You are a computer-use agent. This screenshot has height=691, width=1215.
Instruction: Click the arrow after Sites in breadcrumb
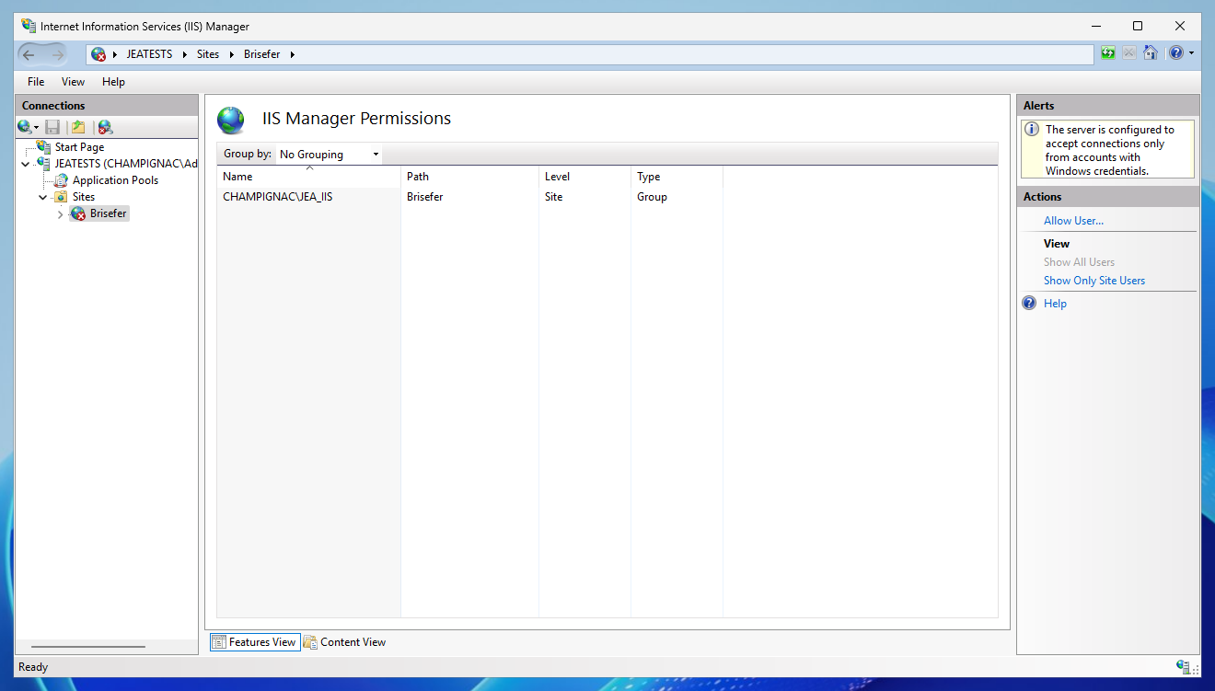pos(232,54)
